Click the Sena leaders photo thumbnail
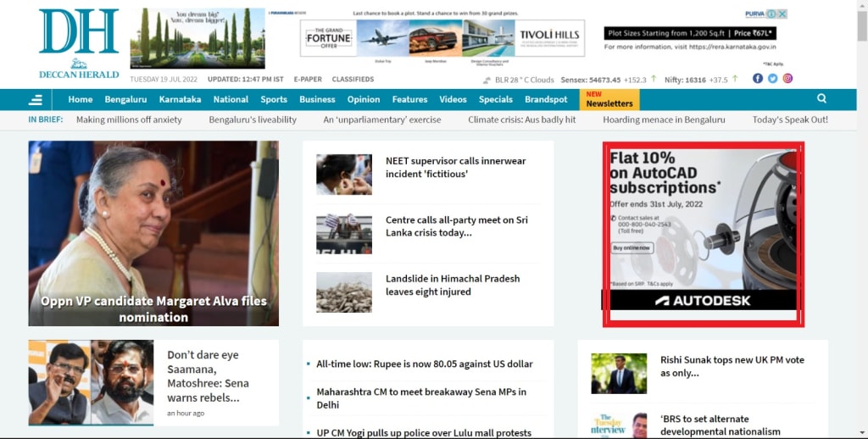The image size is (868, 439). 91,382
